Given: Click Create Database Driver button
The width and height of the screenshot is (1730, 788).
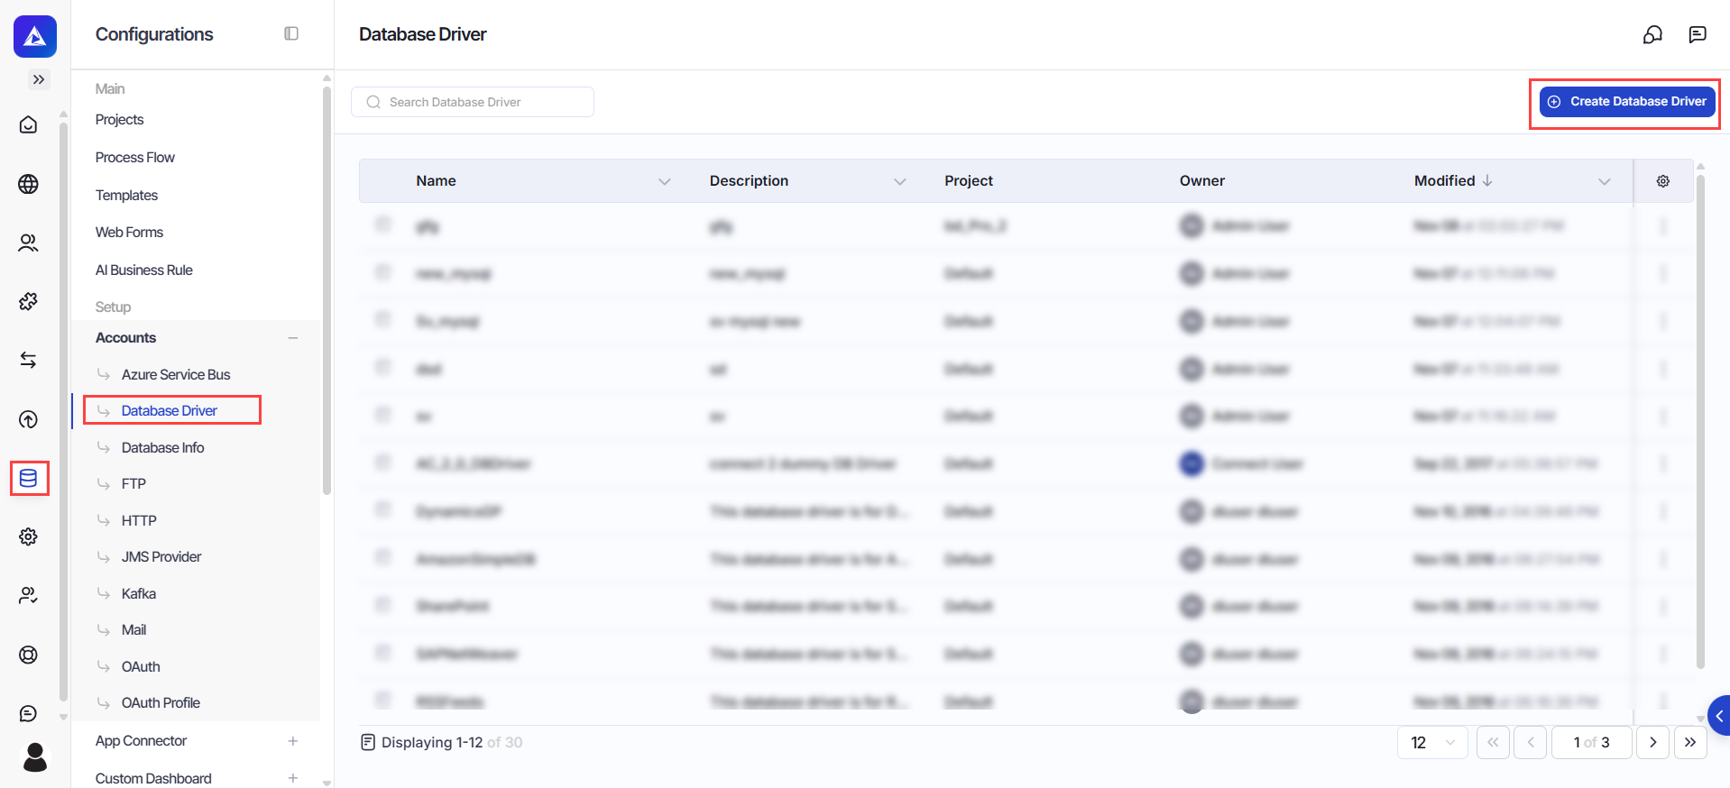Looking at the screenshot, I should (1627, 102).
